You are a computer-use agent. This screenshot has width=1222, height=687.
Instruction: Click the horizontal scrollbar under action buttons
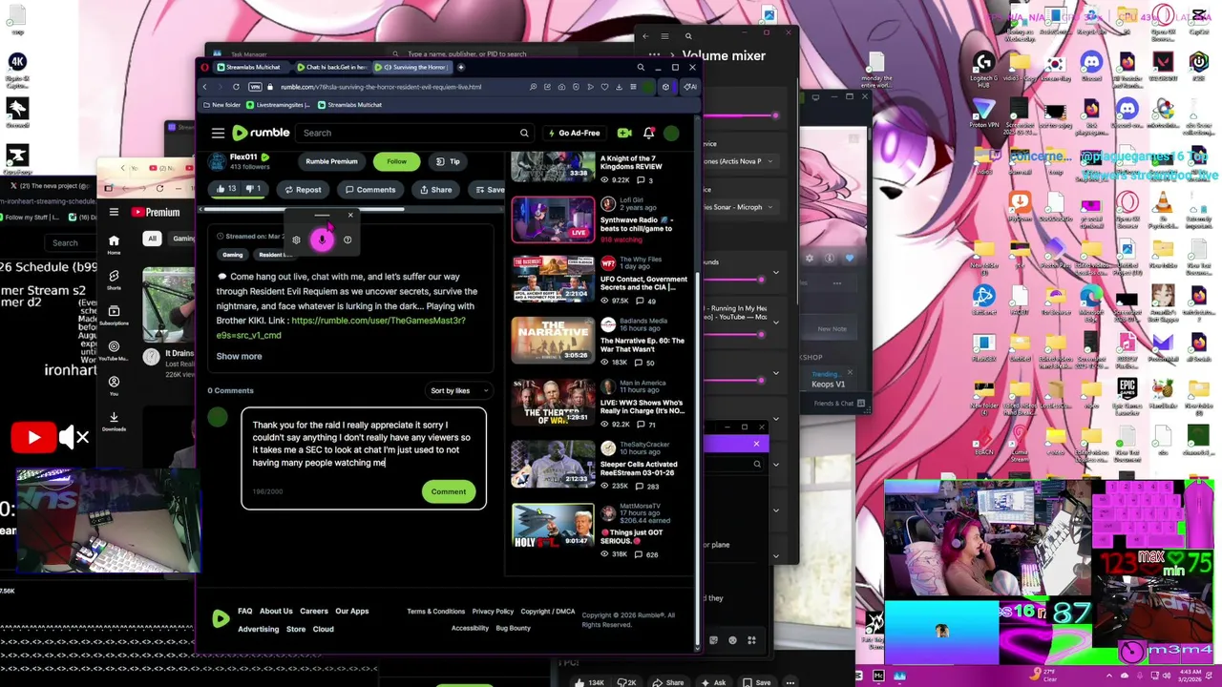[x=302, y=210]
